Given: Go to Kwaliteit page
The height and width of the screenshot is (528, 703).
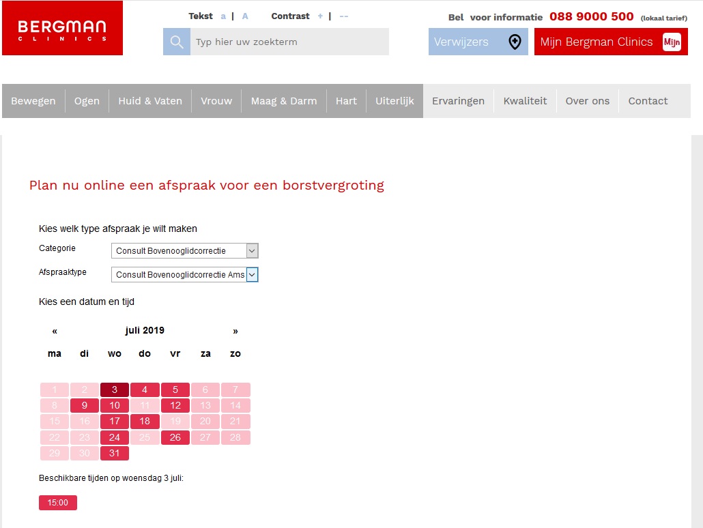Looking at the screenshot, I should click(x=525, y=101).
